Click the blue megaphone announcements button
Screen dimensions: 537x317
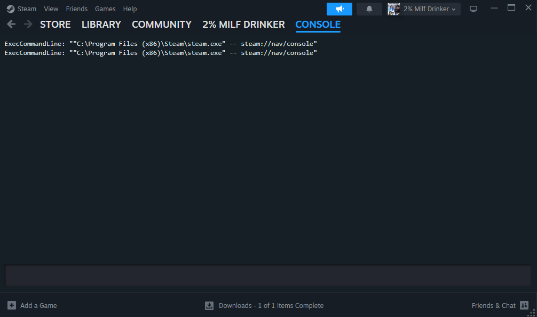(x=339, y=9)
